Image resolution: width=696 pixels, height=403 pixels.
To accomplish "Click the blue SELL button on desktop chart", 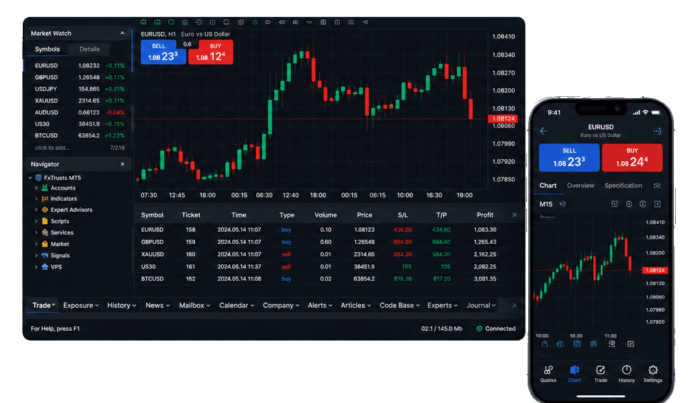I will point(163,52).
